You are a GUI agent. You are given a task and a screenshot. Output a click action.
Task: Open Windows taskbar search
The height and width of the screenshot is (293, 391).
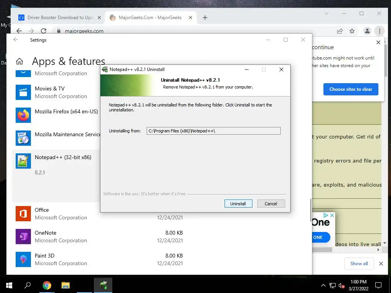27,285
